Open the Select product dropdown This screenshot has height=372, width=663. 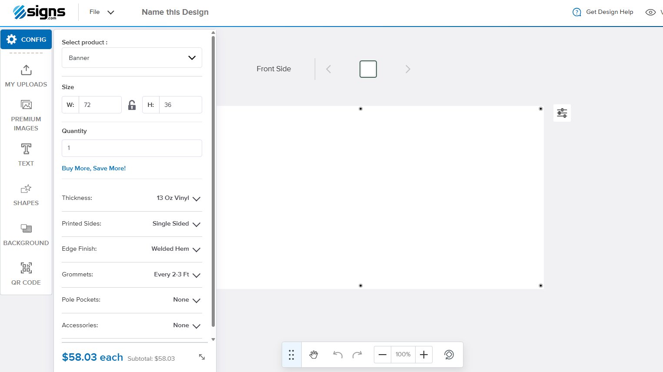[x=132, y=58]
